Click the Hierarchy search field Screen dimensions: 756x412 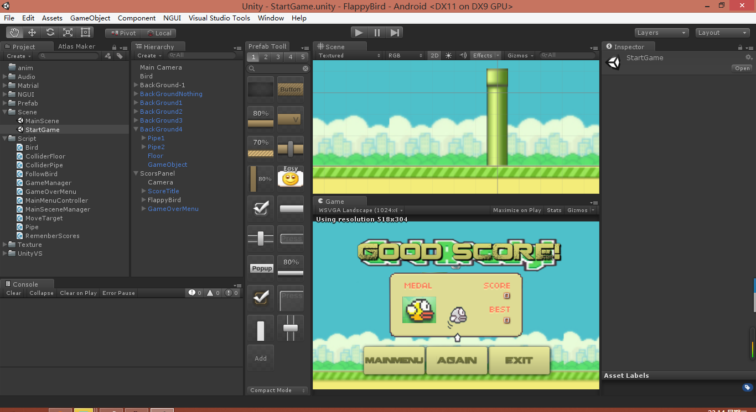pos(202,55)
